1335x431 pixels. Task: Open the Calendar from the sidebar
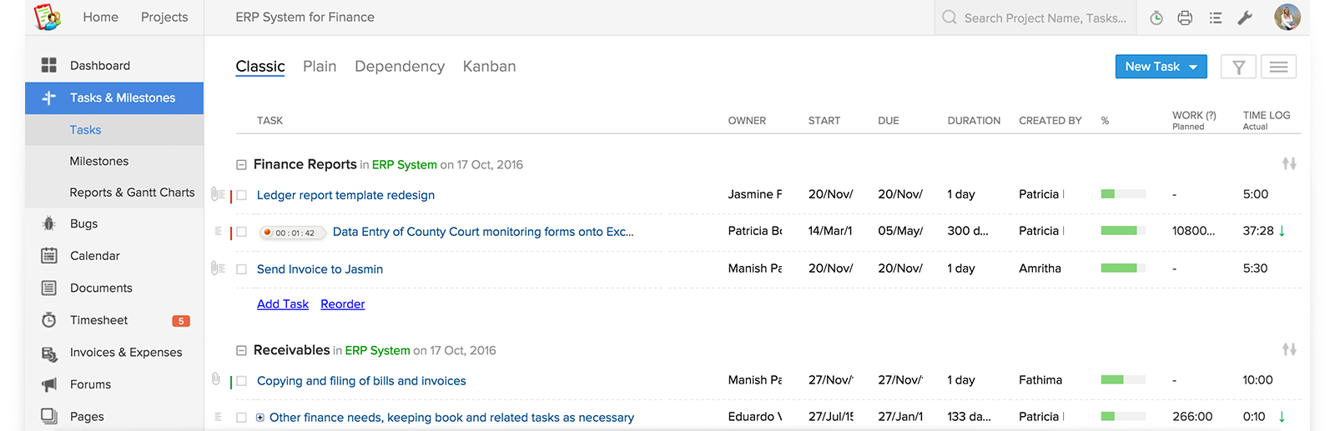pos(94,256)
